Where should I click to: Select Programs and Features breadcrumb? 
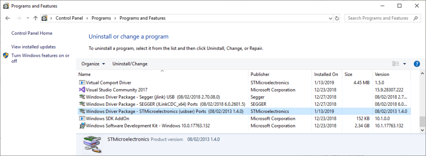point(142,18)
